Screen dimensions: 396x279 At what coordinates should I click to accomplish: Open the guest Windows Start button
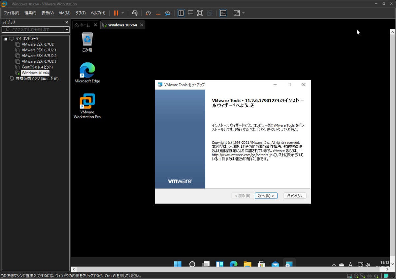(x=178, y=264)
